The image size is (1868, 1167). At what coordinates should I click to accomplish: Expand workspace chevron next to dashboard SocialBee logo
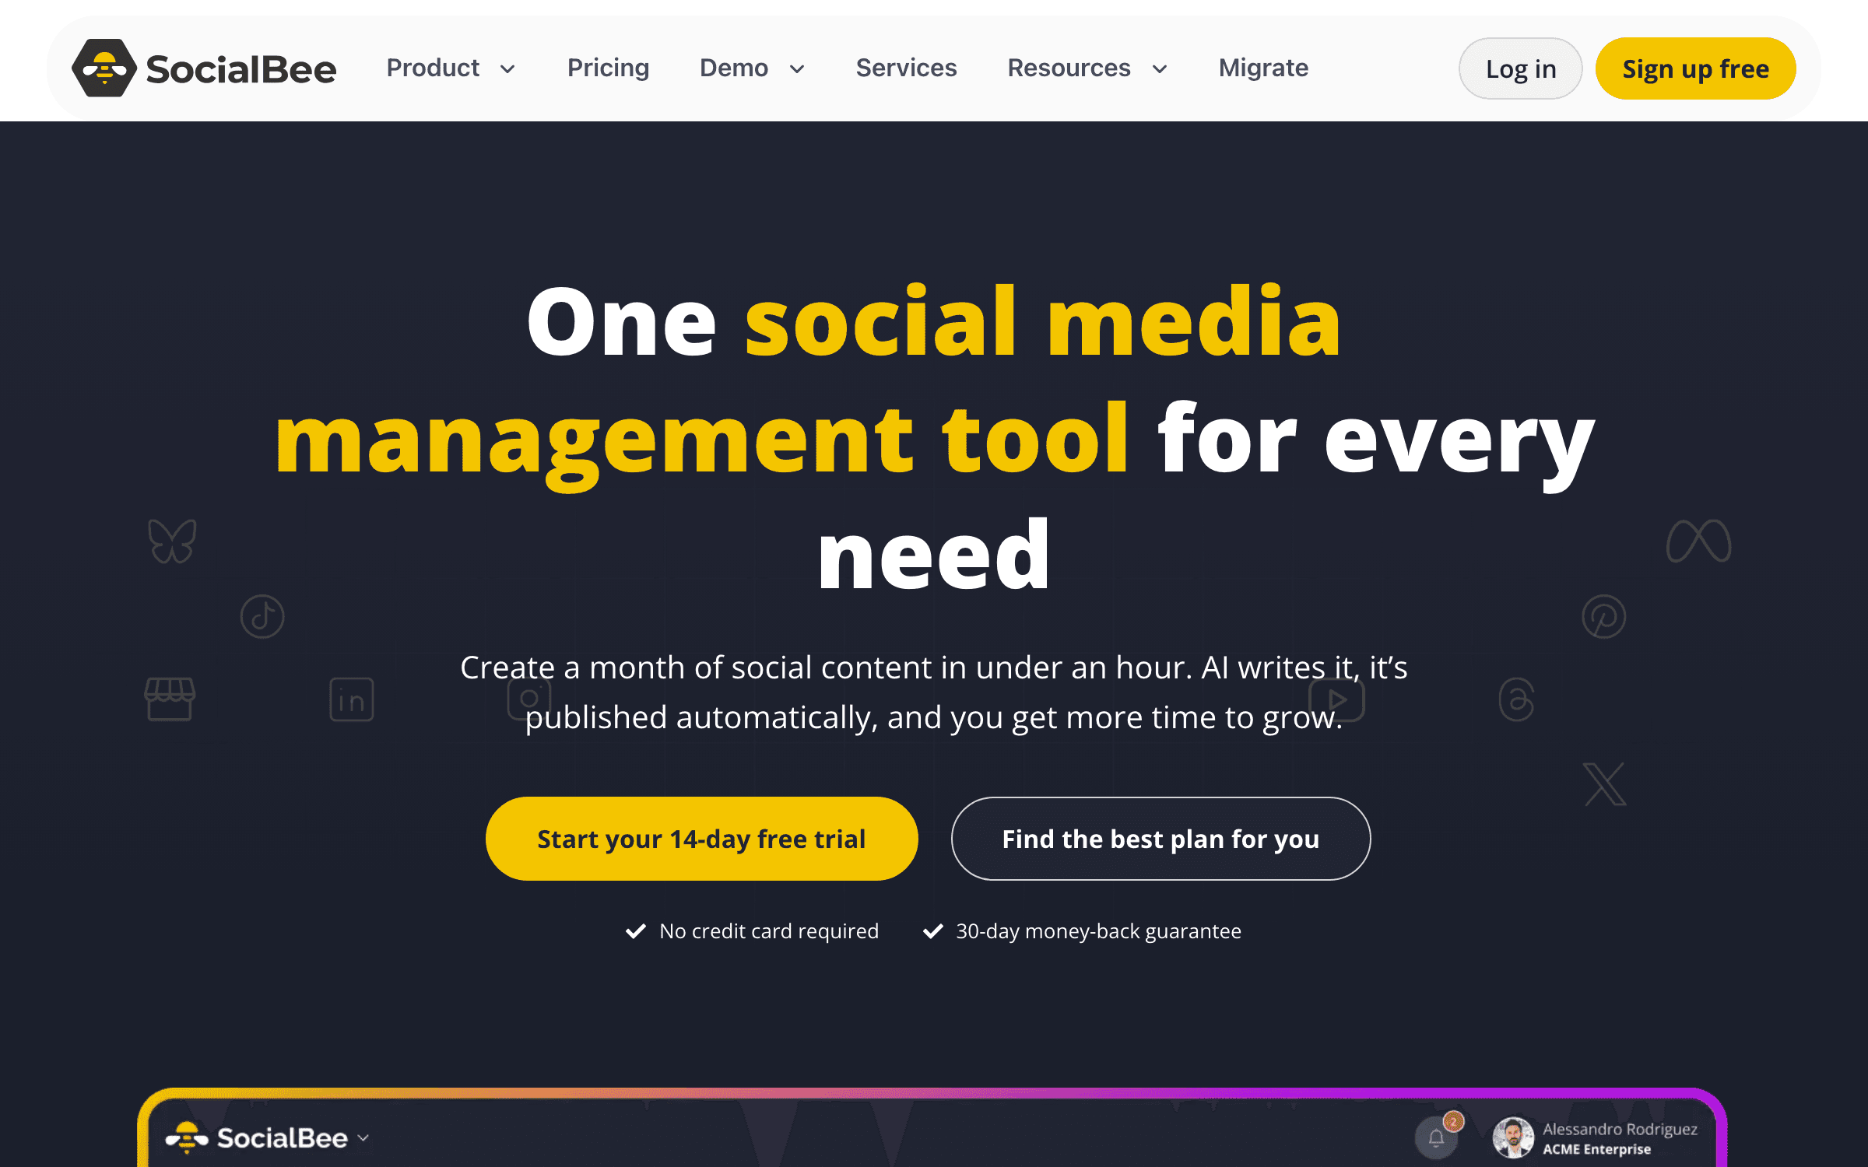tap(363, 1137)
